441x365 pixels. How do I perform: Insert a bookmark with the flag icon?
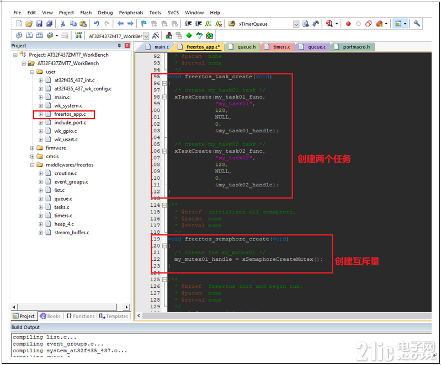(x=144, y=24)
